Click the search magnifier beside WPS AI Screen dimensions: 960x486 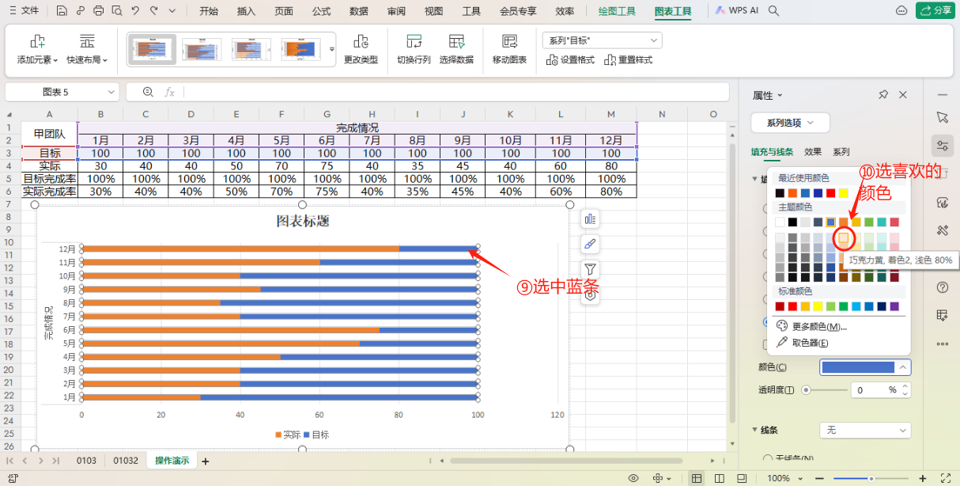(x=773, y=11)
